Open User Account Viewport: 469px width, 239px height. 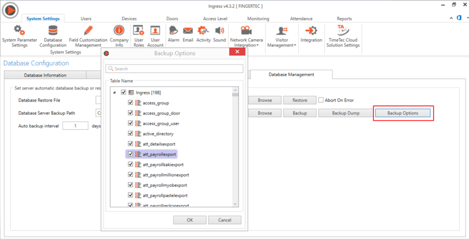point(155,37)
